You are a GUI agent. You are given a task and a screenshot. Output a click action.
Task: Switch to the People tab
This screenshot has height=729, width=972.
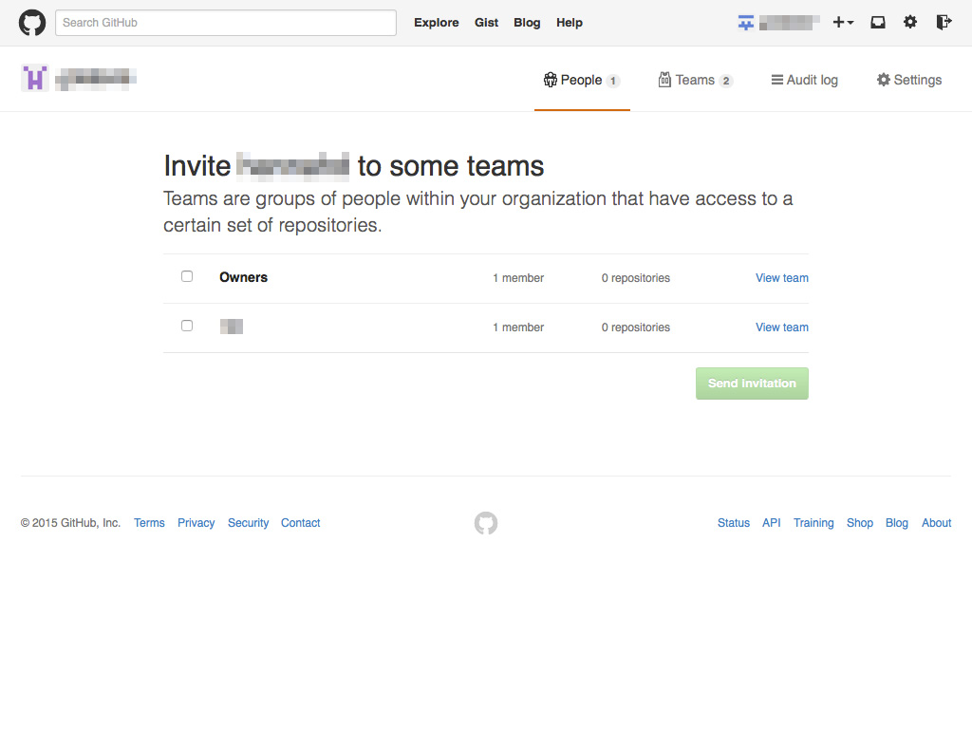click(x=581, y=81)
